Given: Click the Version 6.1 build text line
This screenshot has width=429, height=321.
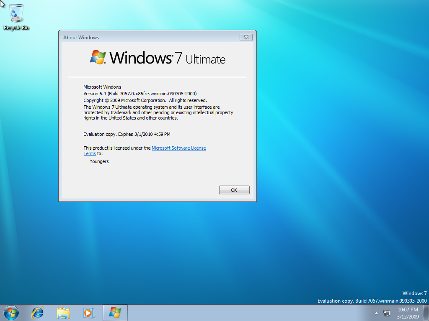Looking at the screenshot, I should point(140,94).
